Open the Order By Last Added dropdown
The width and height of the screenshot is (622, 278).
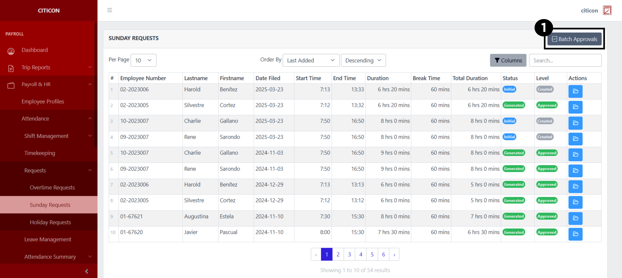point(311,60)
